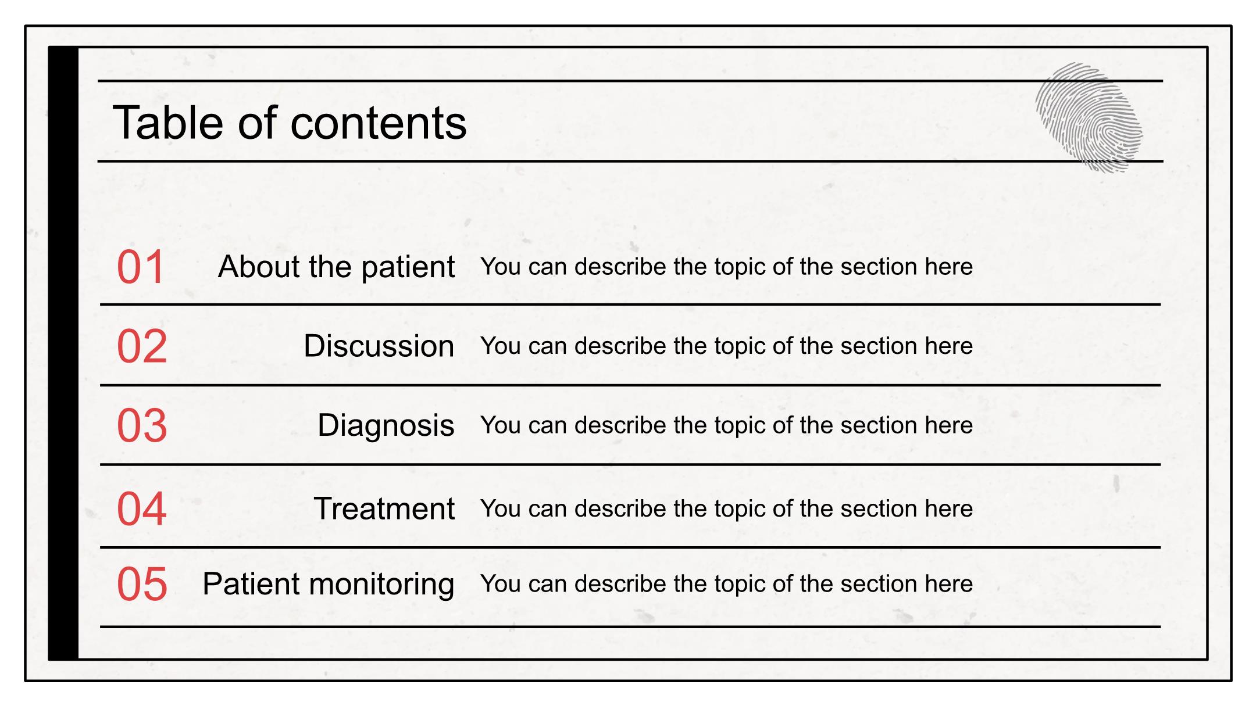Viewport: 1256px width, 706px height.
Task: Open the "Discussion" section heading
Action: pos(379,346)
